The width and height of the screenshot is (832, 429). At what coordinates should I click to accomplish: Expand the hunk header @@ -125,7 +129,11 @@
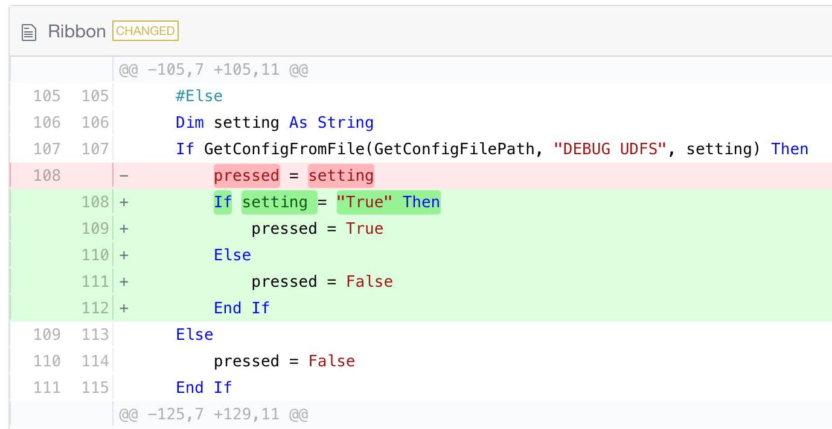tap(213, 414)
